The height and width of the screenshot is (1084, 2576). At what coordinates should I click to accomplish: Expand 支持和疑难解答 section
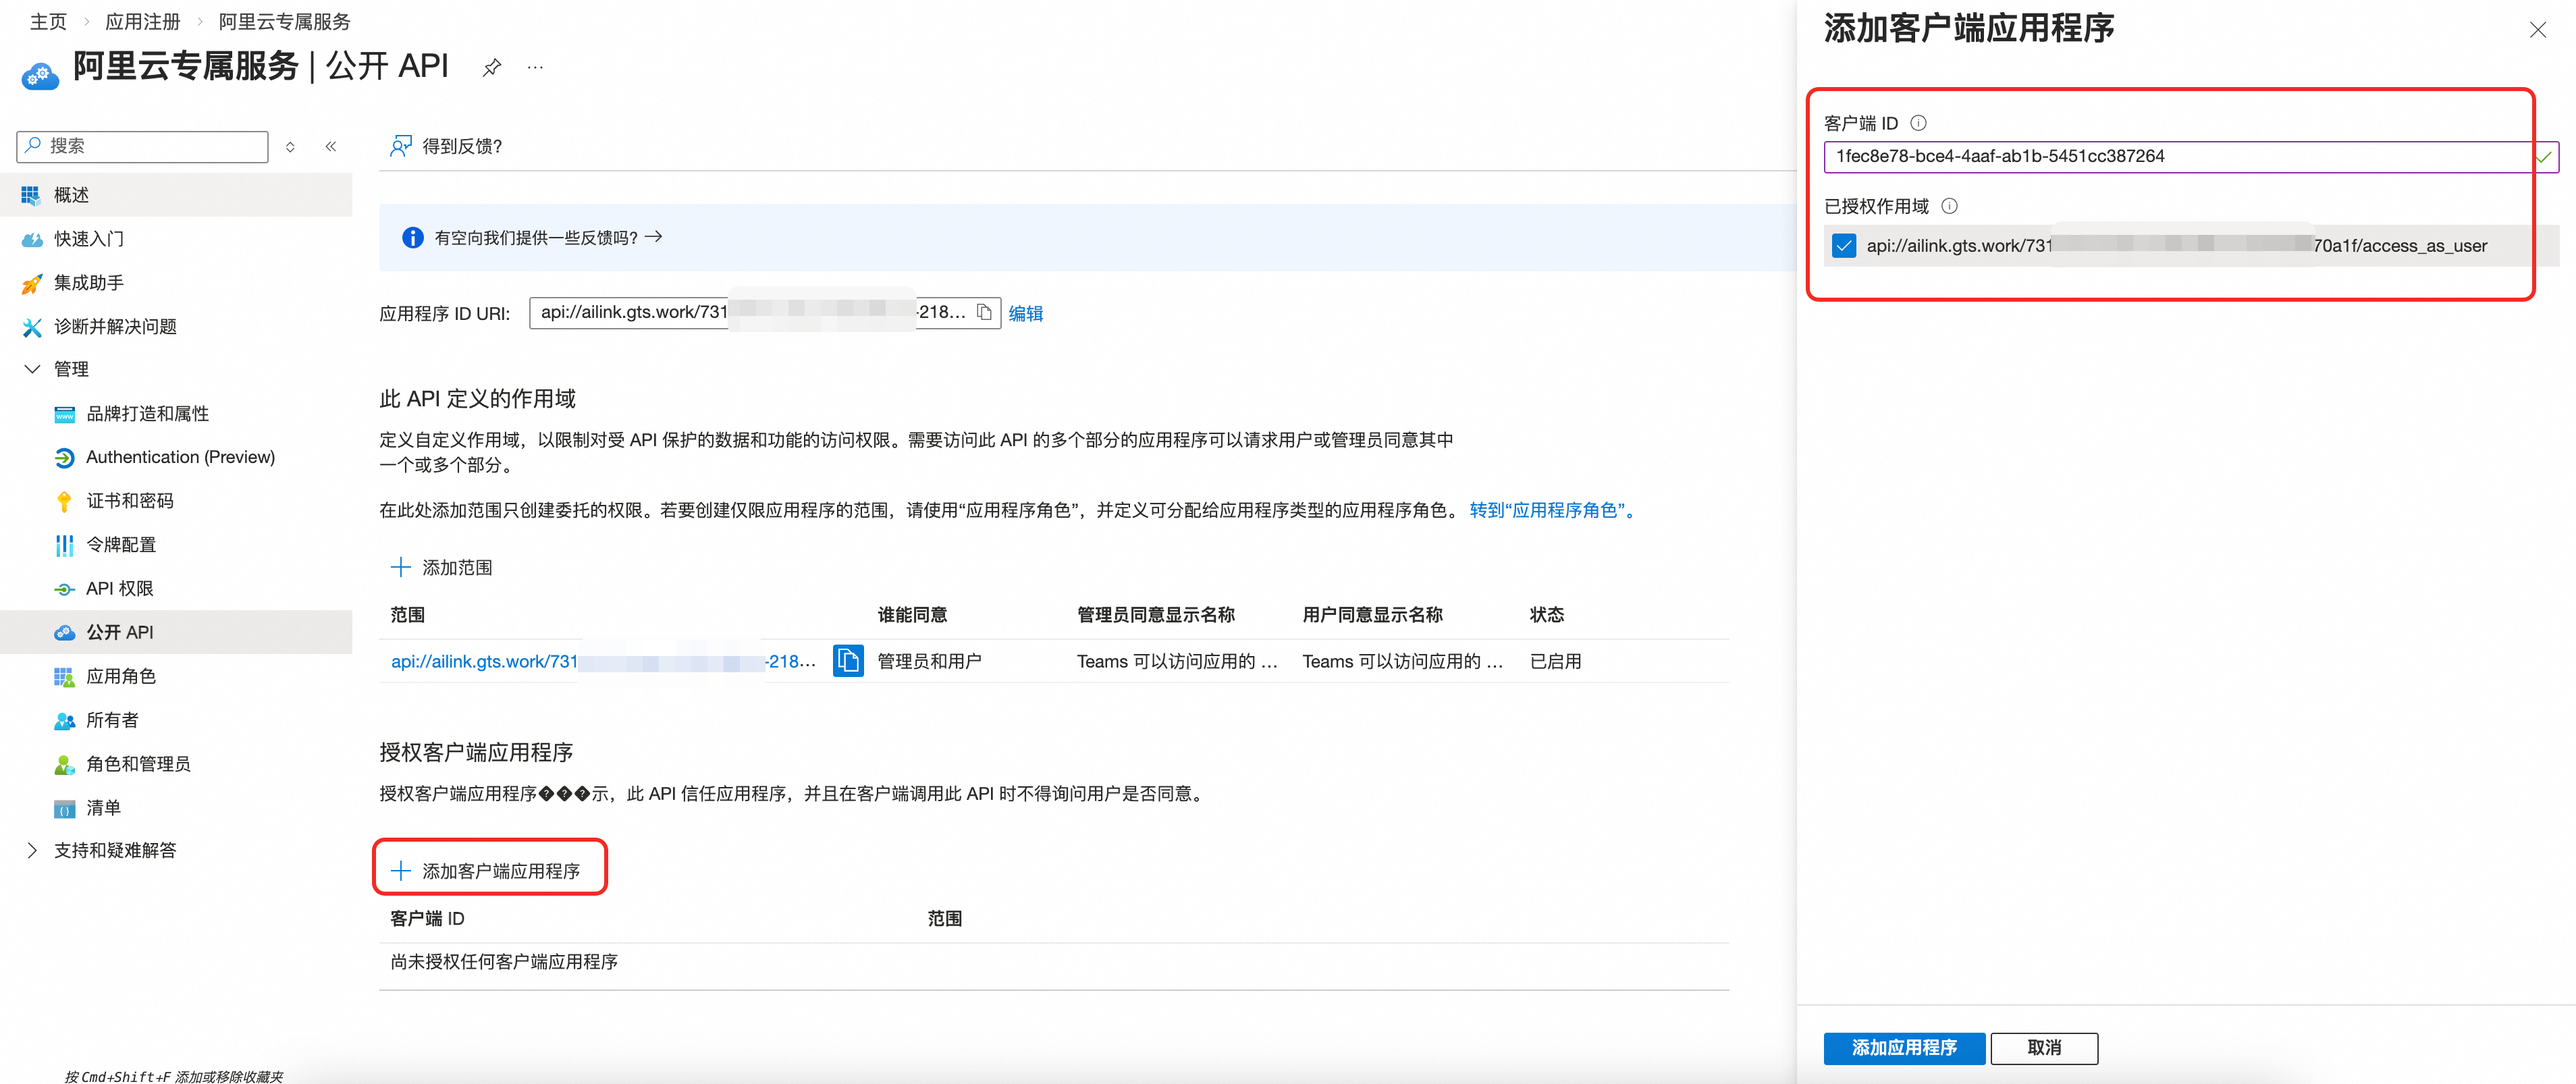[x=32, y=850]
